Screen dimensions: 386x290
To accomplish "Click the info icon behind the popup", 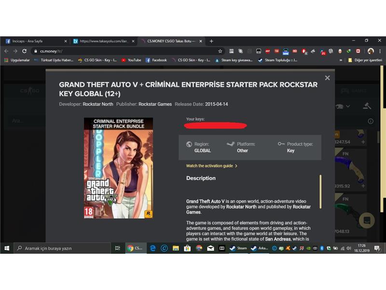I will pos(371,121).
